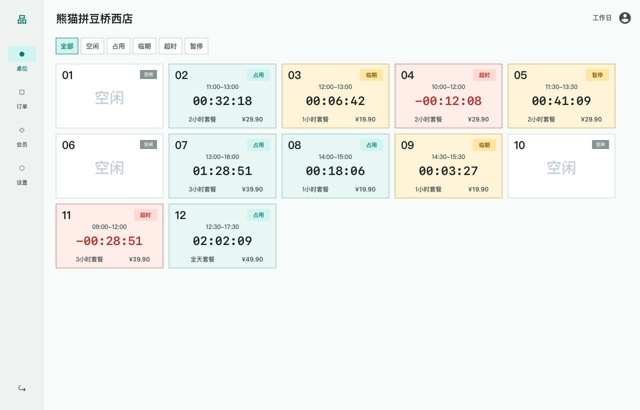Filter by 超时 status
The image size is (640, 410).
click(170, 46)
